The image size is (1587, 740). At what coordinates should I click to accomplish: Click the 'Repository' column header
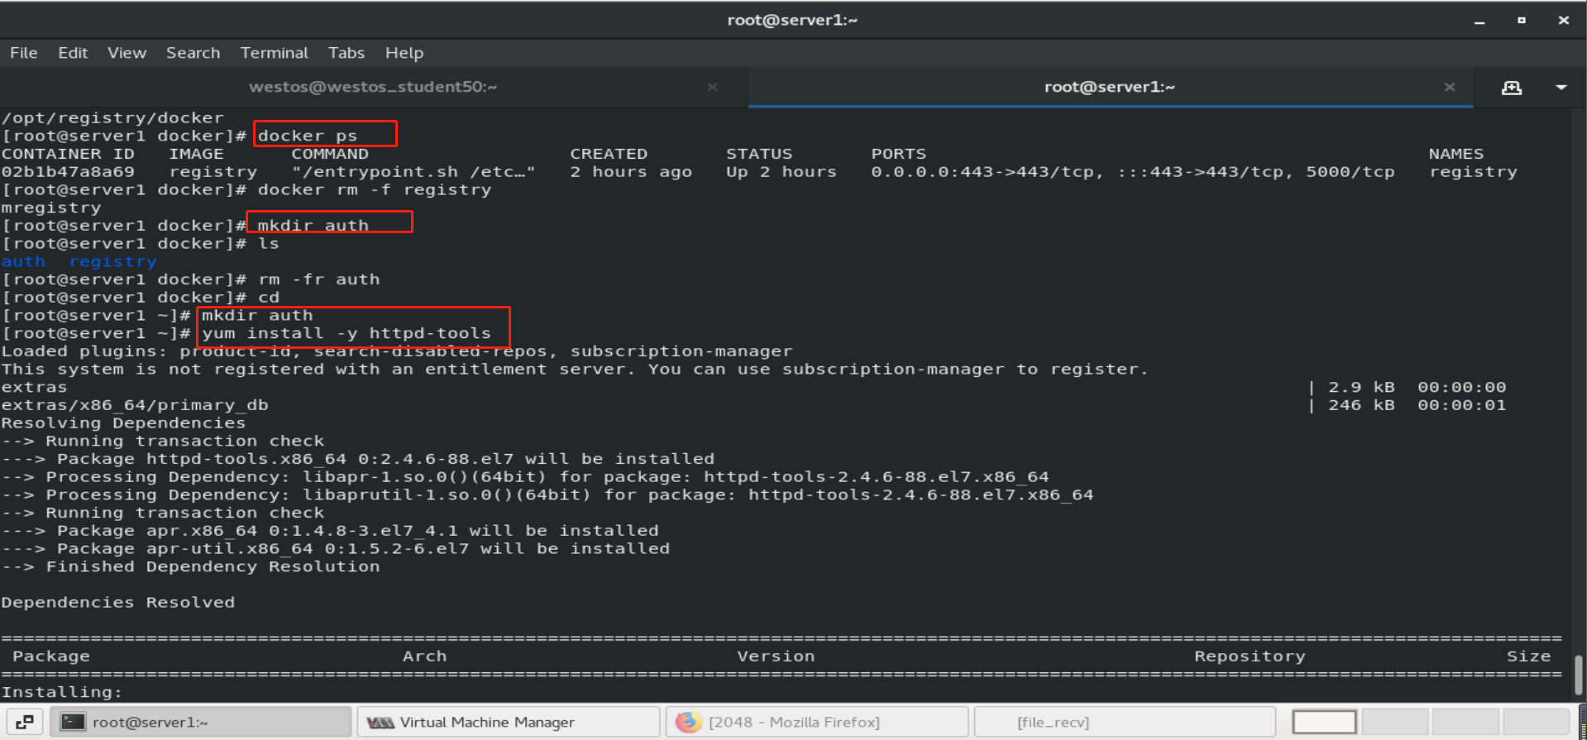[1250, 656]
